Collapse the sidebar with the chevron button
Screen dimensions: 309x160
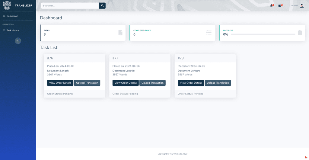[18, 40]
